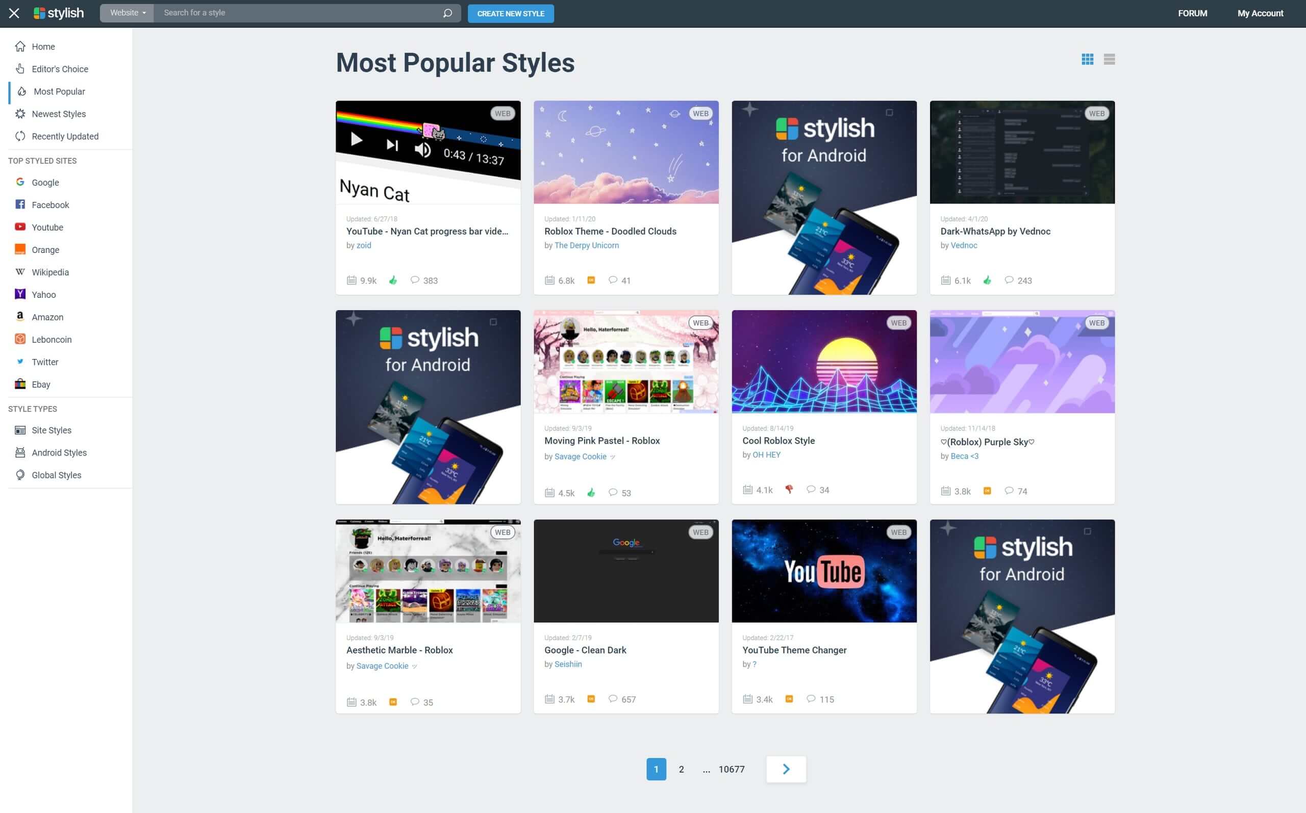Open 'Roblox Theme - Doodled Clouds' title
The height and width of the screenshot is (813, 1306).
[610, 231]
